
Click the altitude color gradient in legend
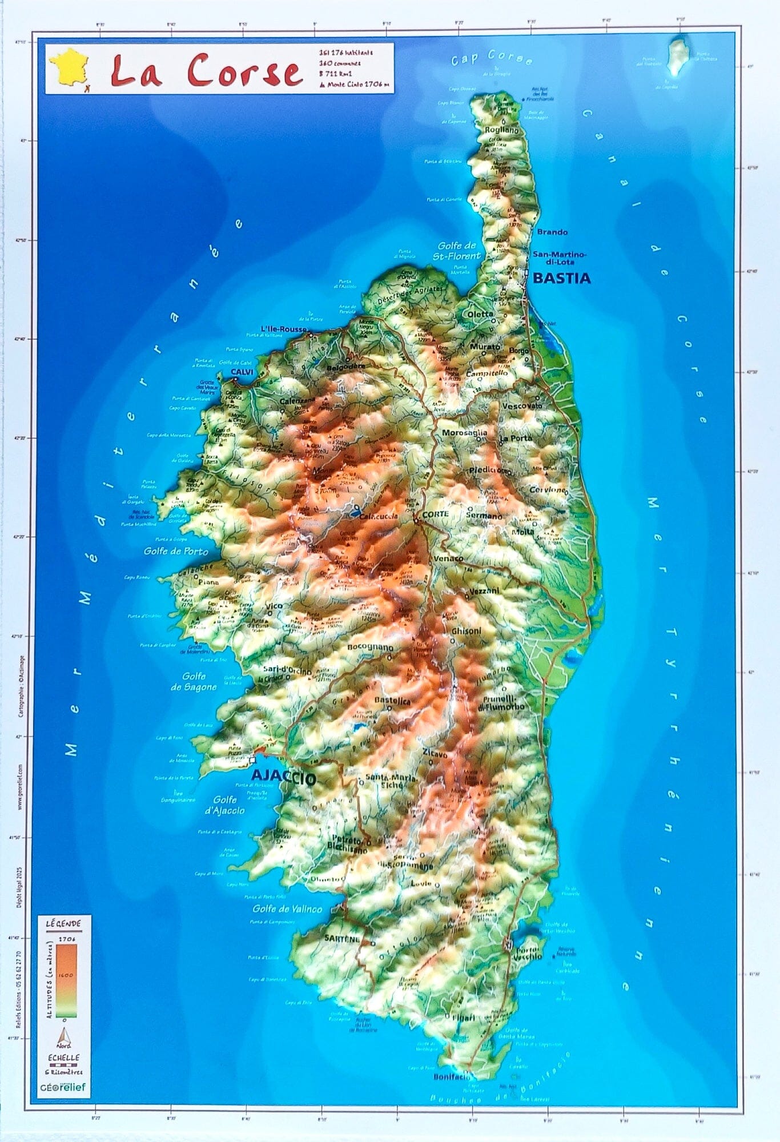[x=66, y=981]
